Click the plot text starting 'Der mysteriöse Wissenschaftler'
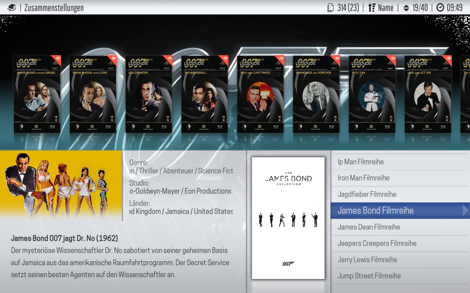The image size is (470, 293). coord(120,262)
